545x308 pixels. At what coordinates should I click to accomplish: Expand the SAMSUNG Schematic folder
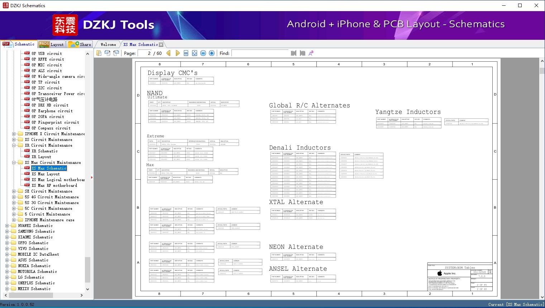(x=7, y=231)
